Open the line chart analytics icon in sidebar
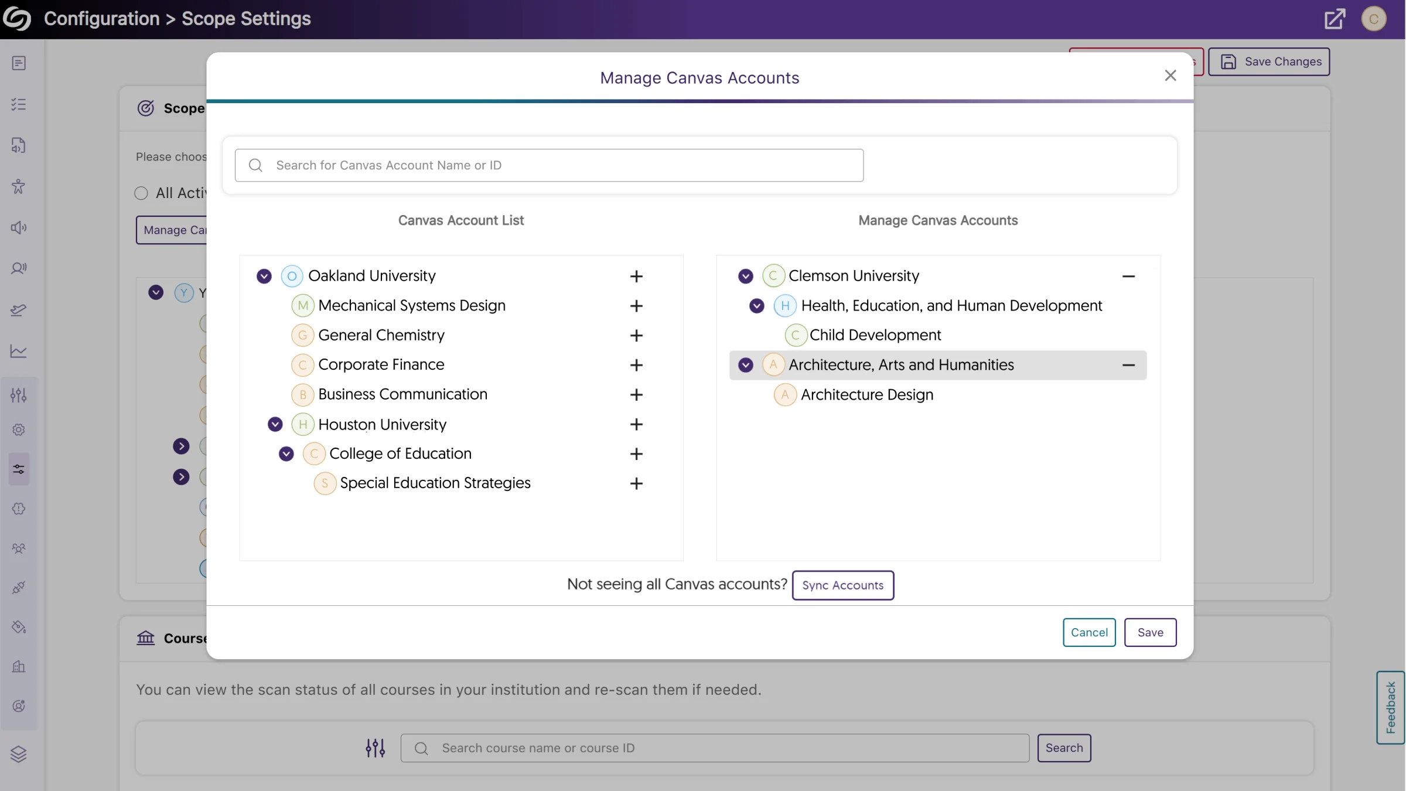 point(19,351)
